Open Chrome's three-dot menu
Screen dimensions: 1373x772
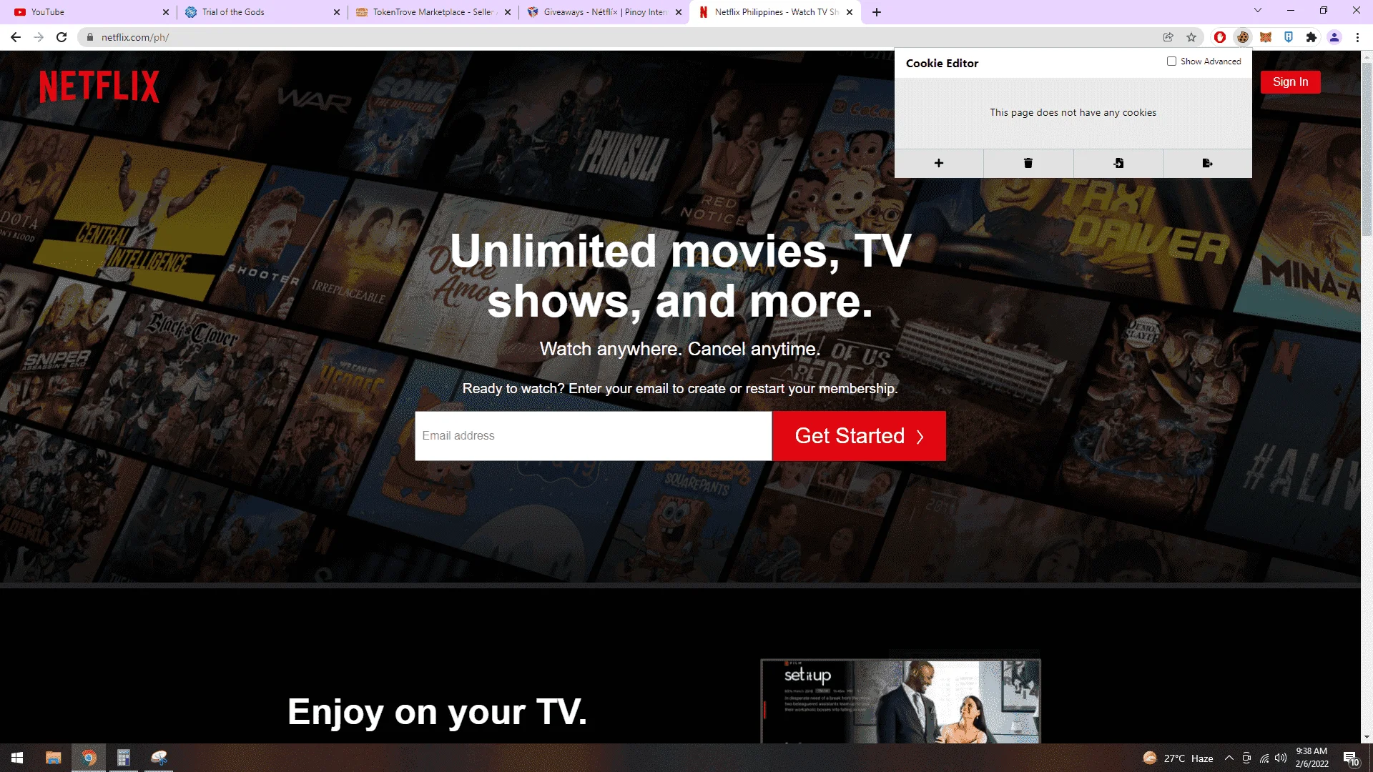pos(1357,37)
